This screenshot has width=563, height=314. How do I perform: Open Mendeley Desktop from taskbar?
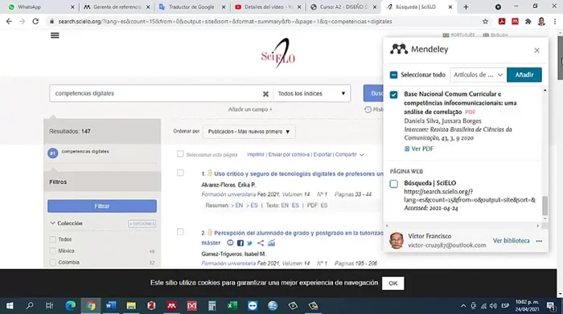coord(171,306)
